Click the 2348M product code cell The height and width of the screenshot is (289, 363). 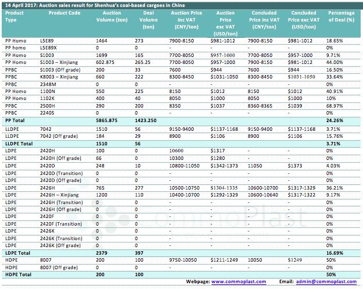[48, 83]
